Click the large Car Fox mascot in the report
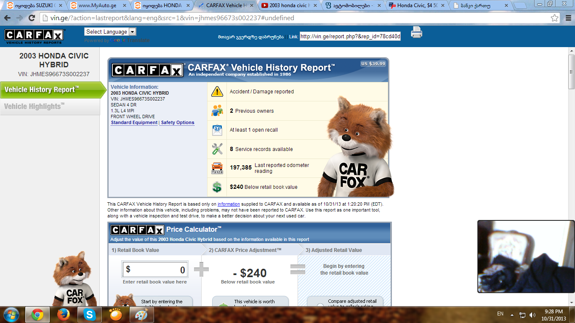The image size is (575, 323). [x=356, y=147]
